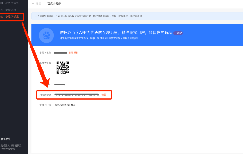
Task: Click 设置 link beside AppSecret
Action: pos(104,95)
